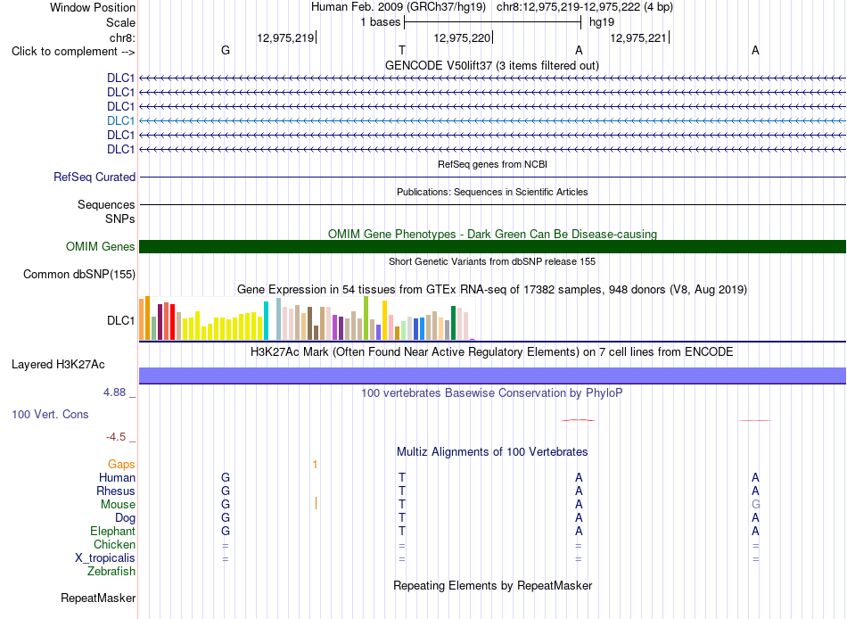Click DLC1 label beside GTEx expression bars
Screen dimensions: 847x619
coord(120,320)
